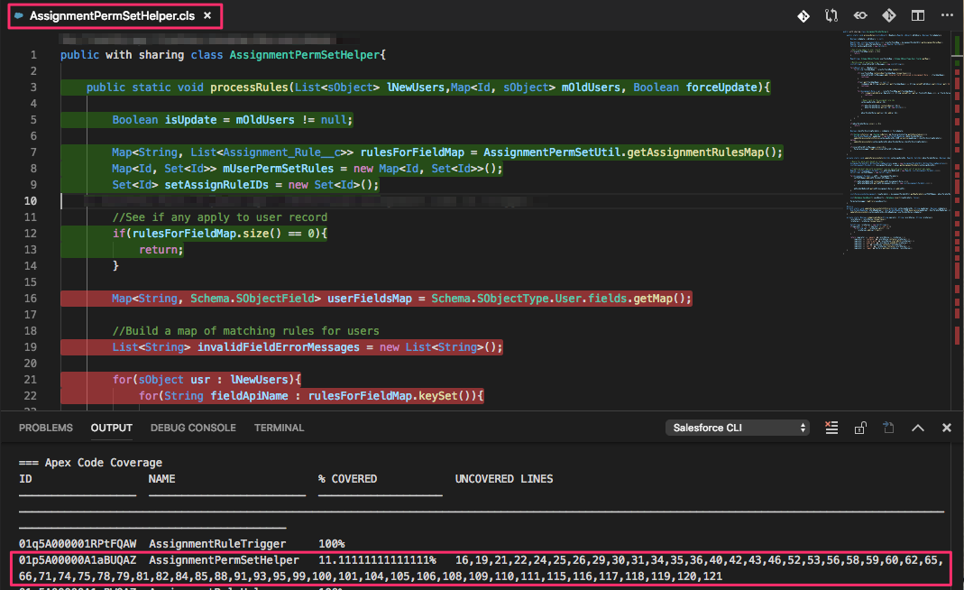
Task: Switch to the TERMINAL tab
Action: [279, 428]
